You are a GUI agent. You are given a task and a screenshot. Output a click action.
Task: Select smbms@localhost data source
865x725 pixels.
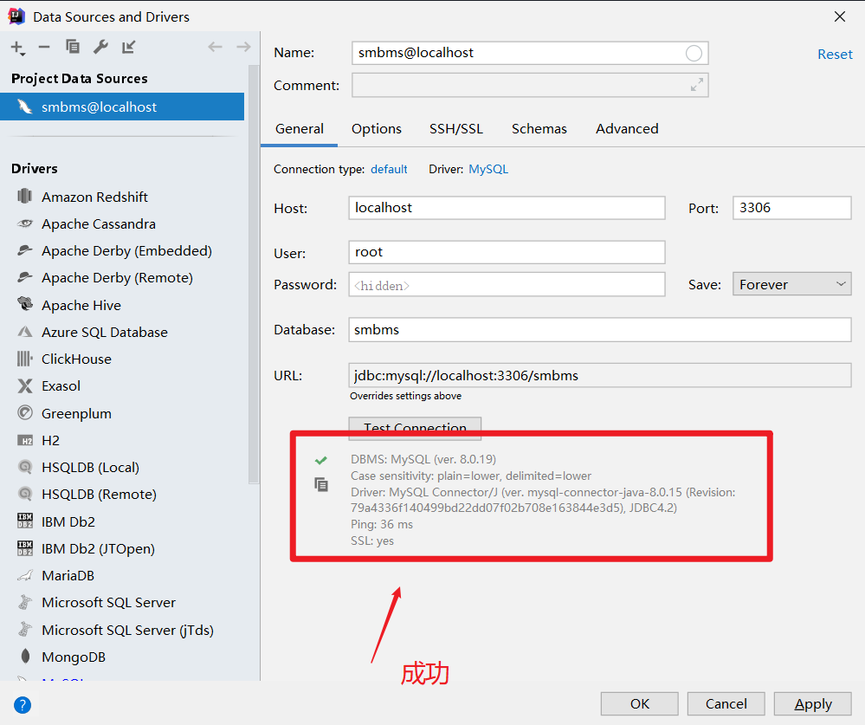(x=122, y=107)
